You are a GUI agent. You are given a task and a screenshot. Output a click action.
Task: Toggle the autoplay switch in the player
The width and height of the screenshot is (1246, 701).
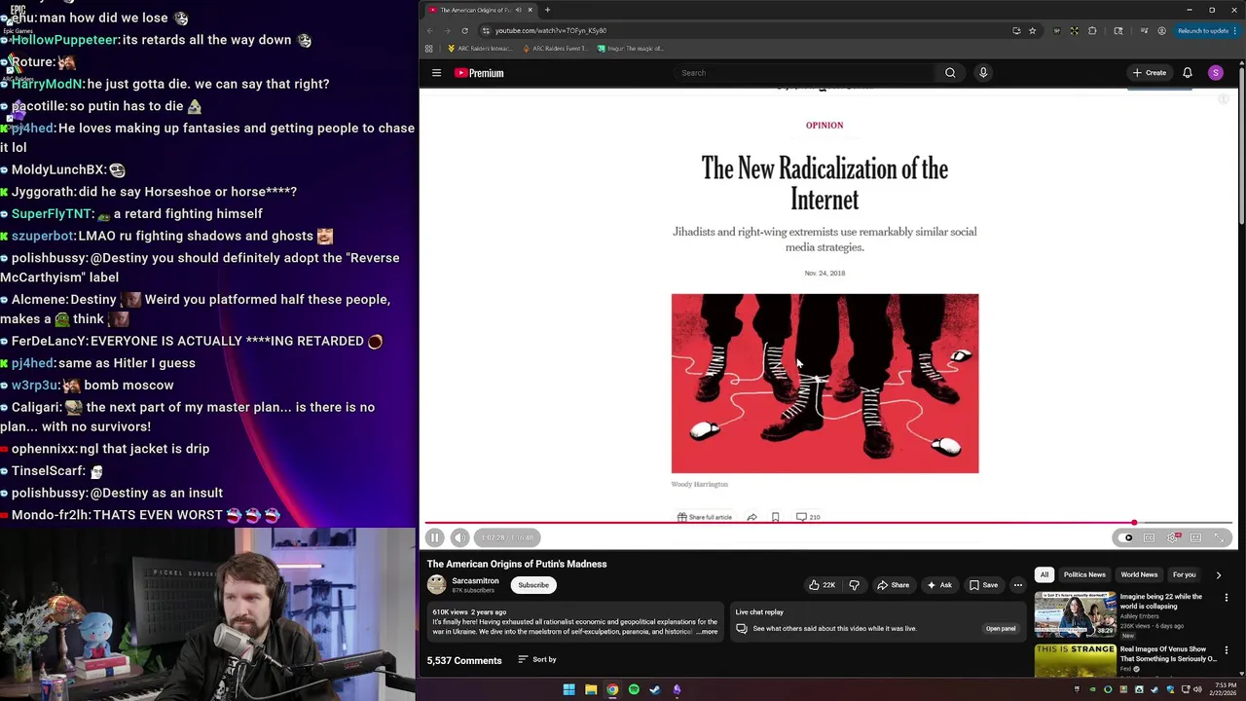click(x=1127, y=537)
